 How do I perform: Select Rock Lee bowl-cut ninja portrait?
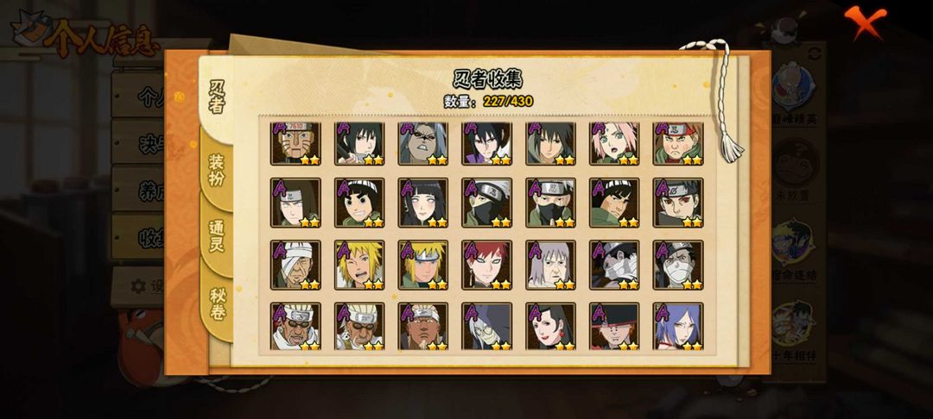coord(359,203)
